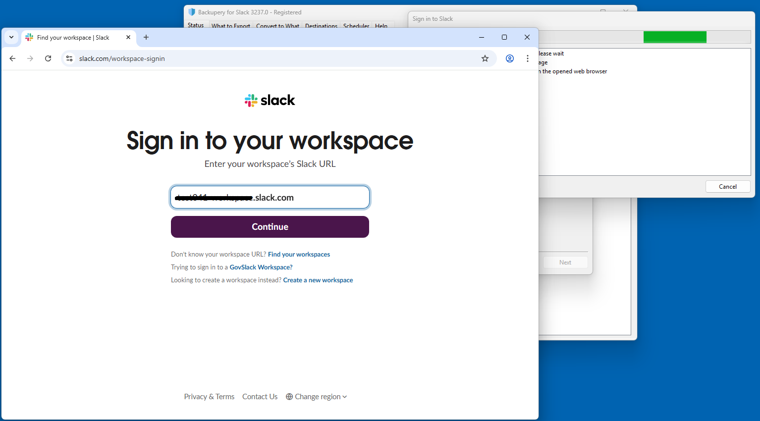
Task: Maximize the Chrome browser window
Action: (x=504, y=37)
